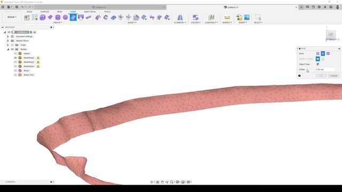Image resolution: width=342 pixels, height=192 pixels.
Task: Open the data panel grid icon
Action: (x=3, y=7)
